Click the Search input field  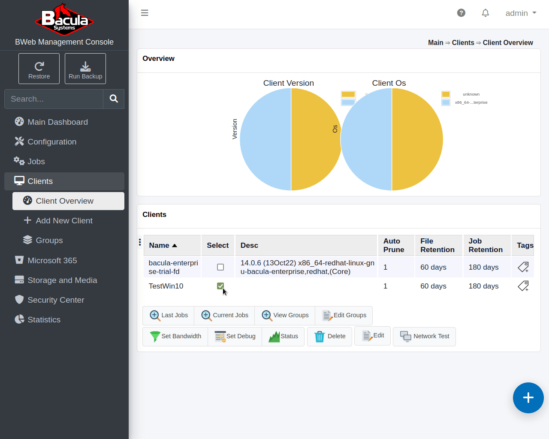(x=54, y=99)
